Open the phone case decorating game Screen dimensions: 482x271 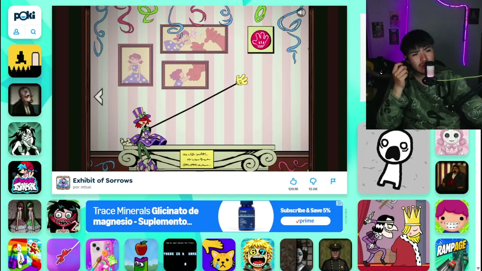tap(102, 255)
